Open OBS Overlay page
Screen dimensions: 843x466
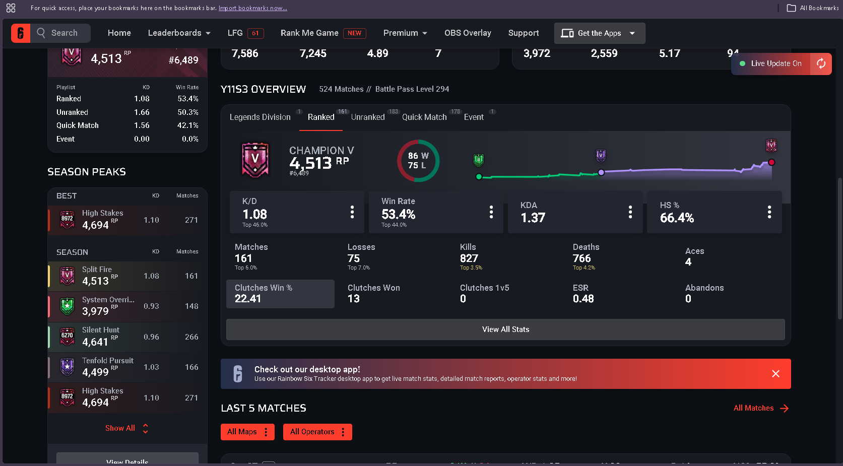[468, 33]
